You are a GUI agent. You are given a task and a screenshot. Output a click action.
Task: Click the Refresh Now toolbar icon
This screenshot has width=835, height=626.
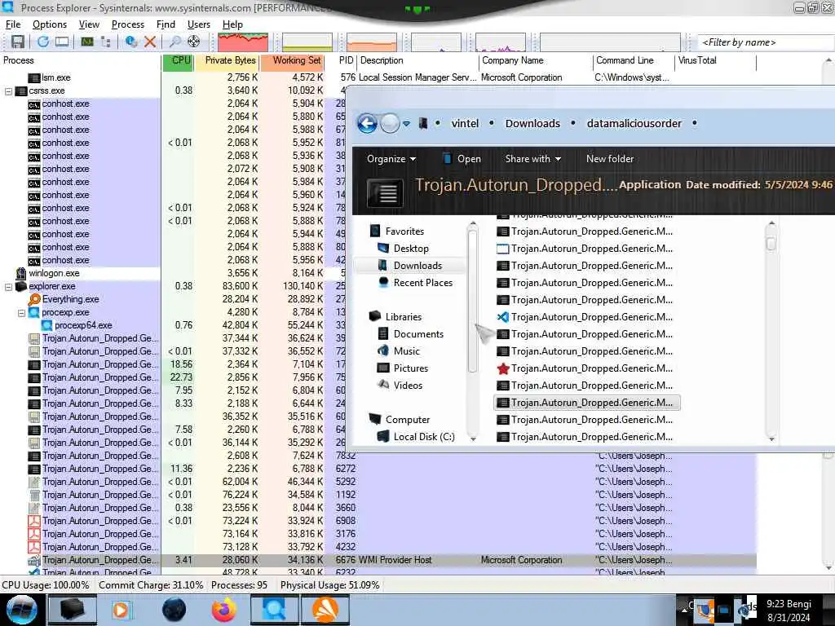click(43, 42)
